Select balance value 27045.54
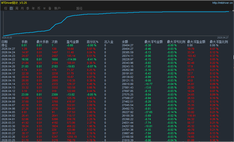234x142 pixels. (128, 105)
